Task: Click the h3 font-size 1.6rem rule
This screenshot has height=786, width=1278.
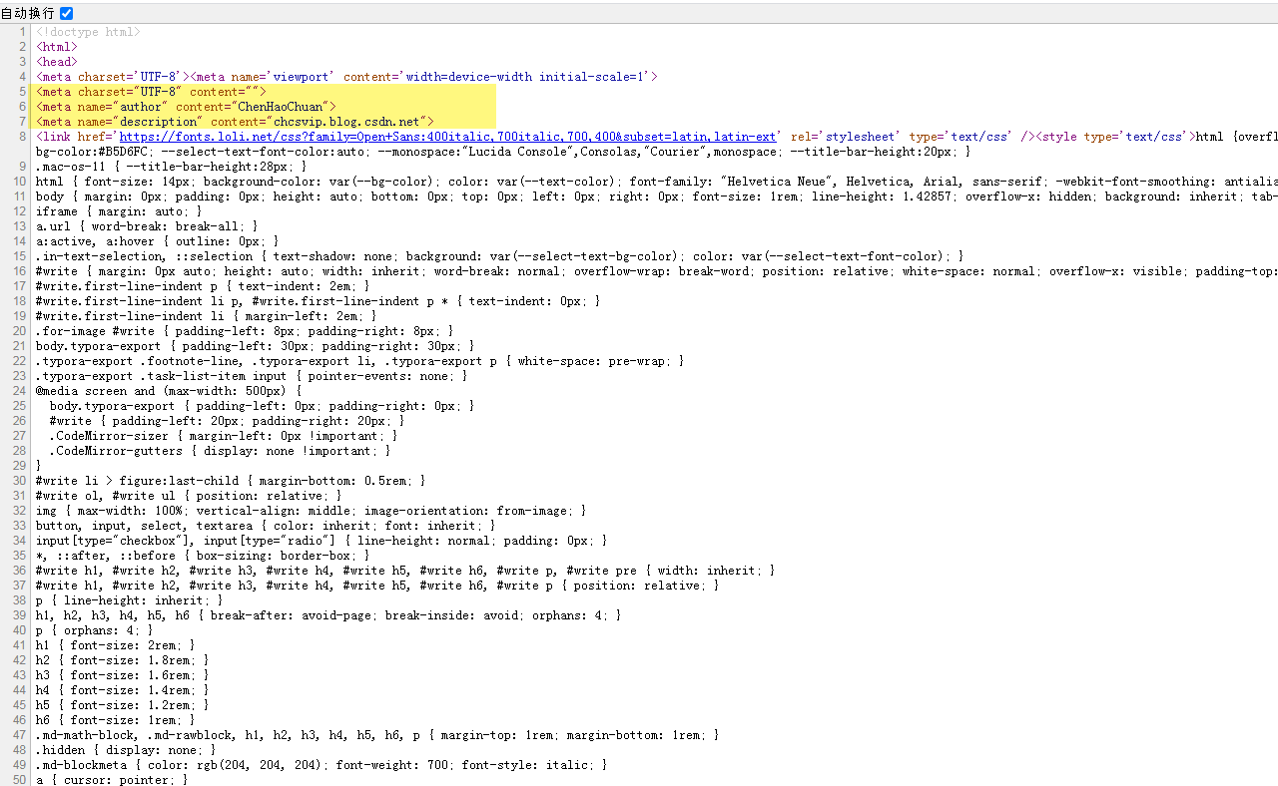Action: tap(123, 675)
